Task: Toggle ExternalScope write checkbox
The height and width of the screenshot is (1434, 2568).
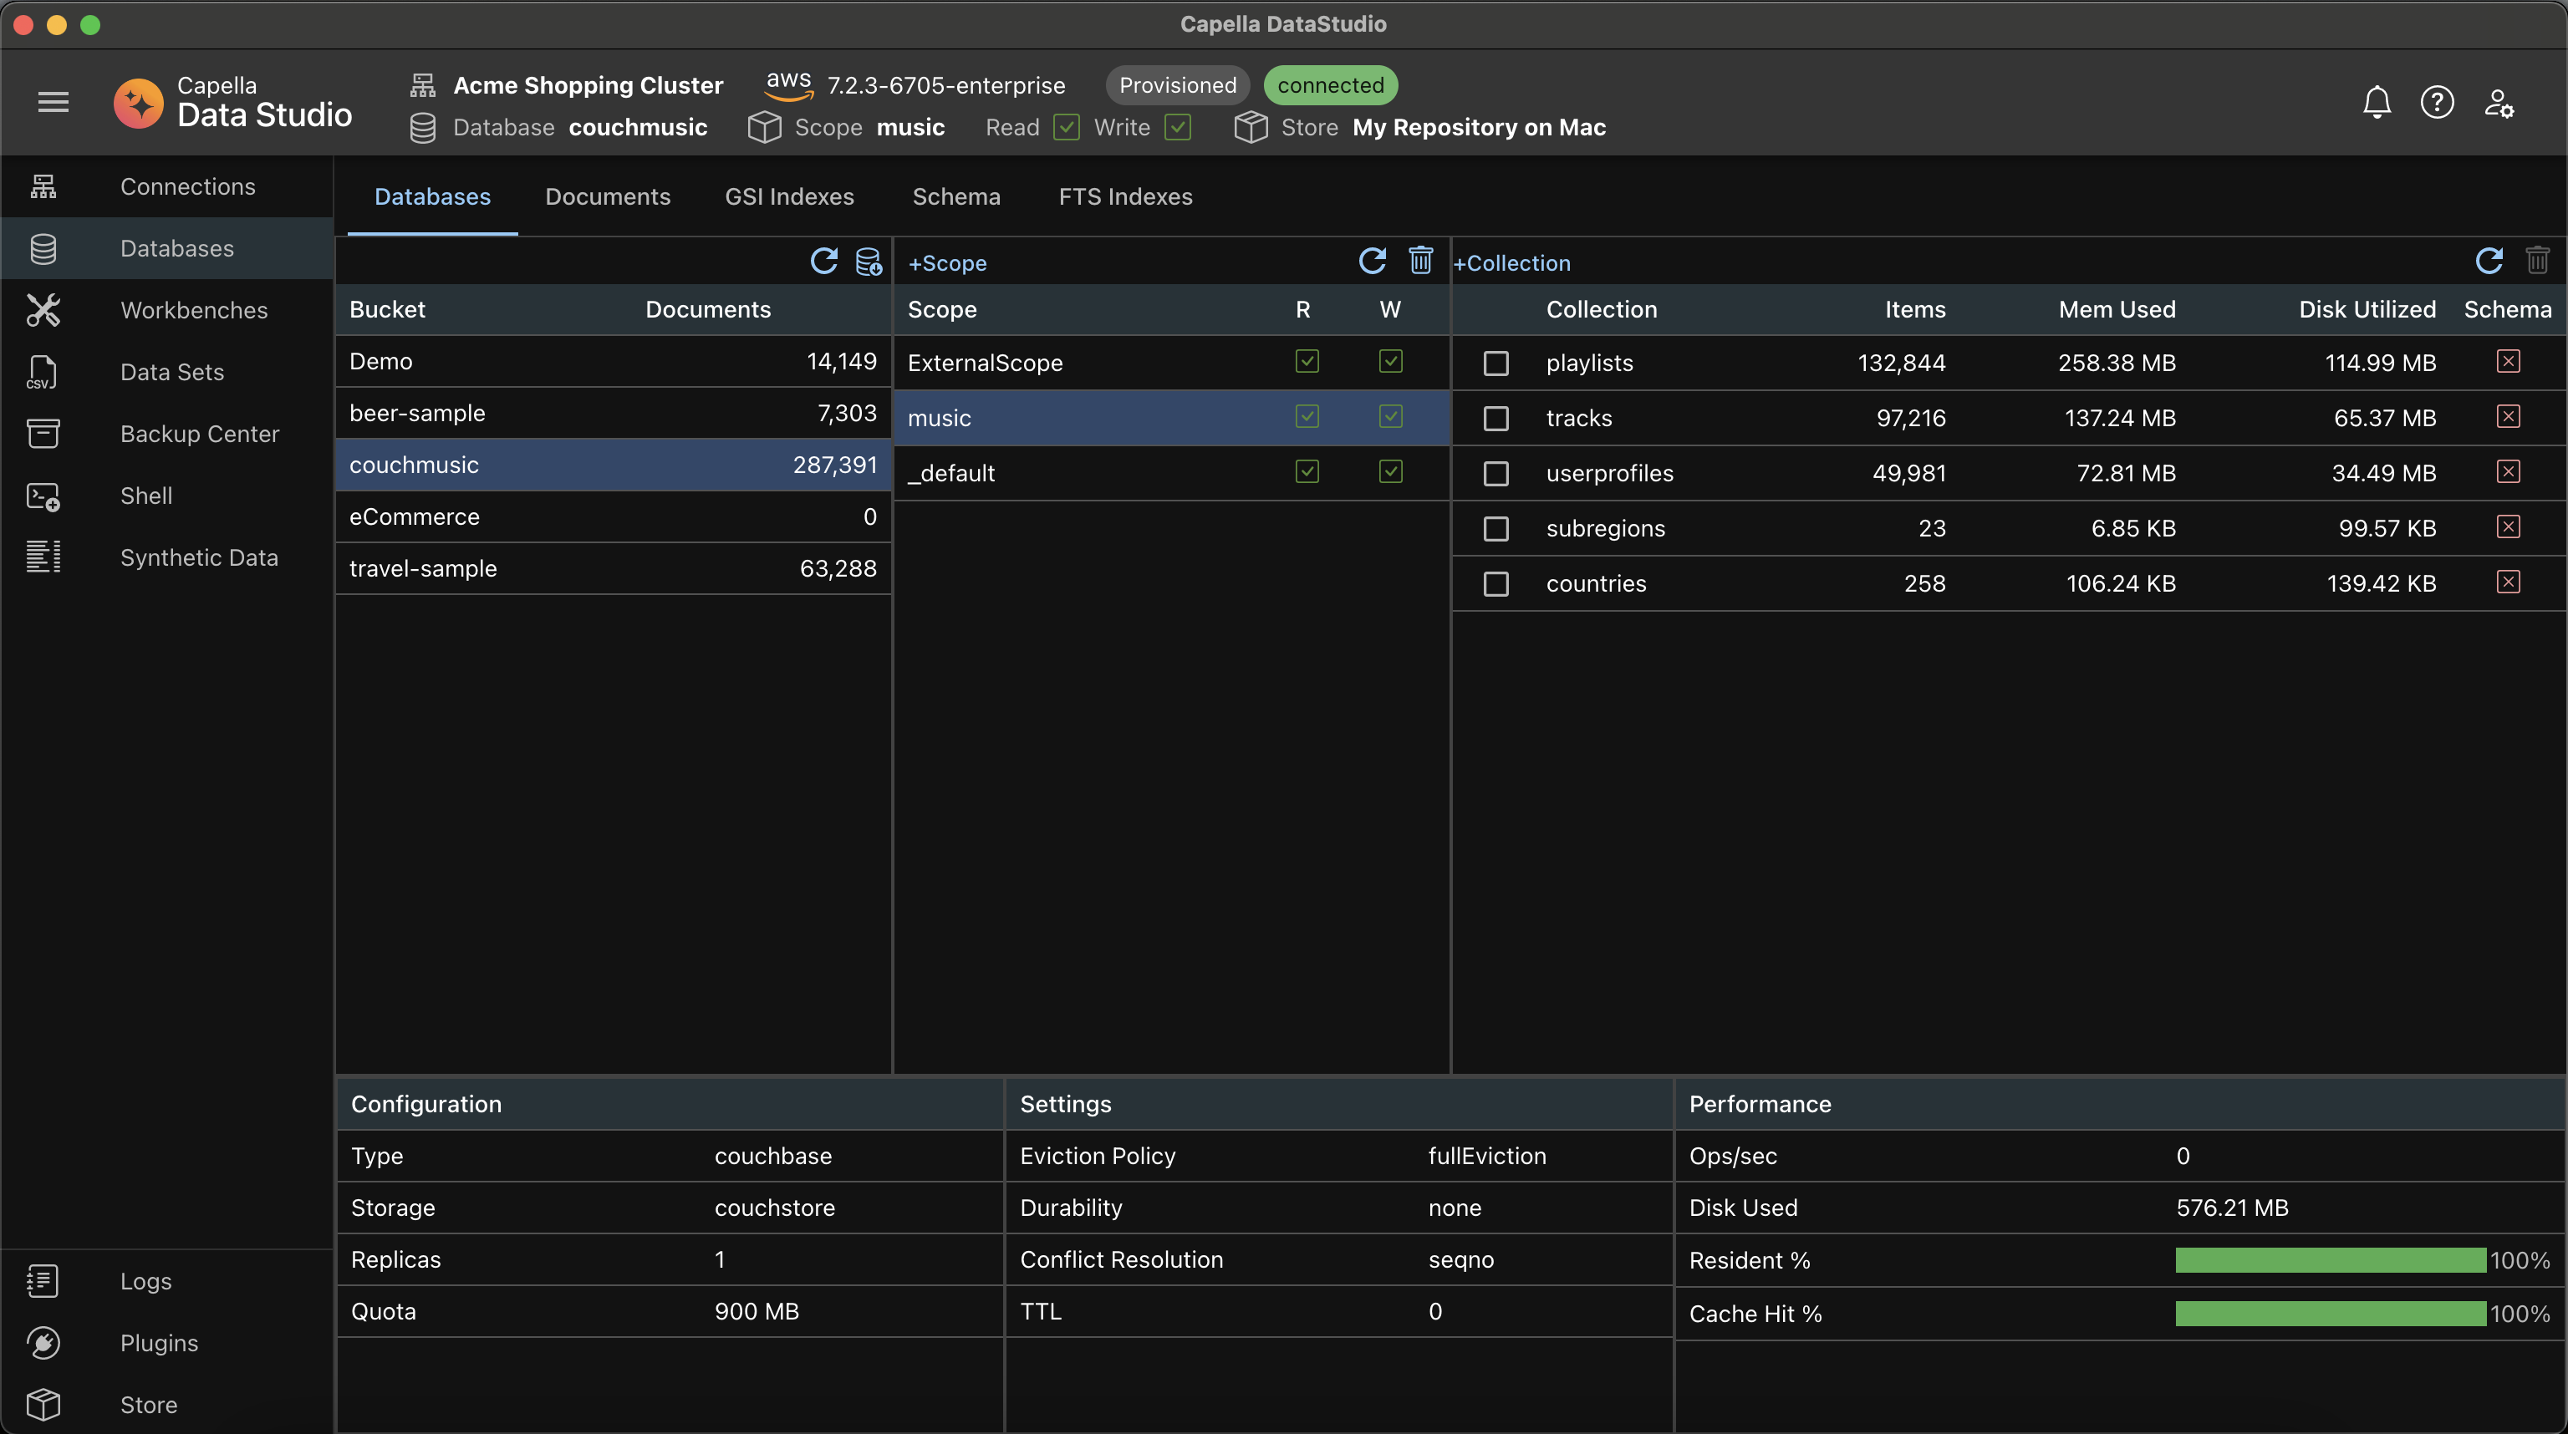Action: click(x=1389, y=361)
